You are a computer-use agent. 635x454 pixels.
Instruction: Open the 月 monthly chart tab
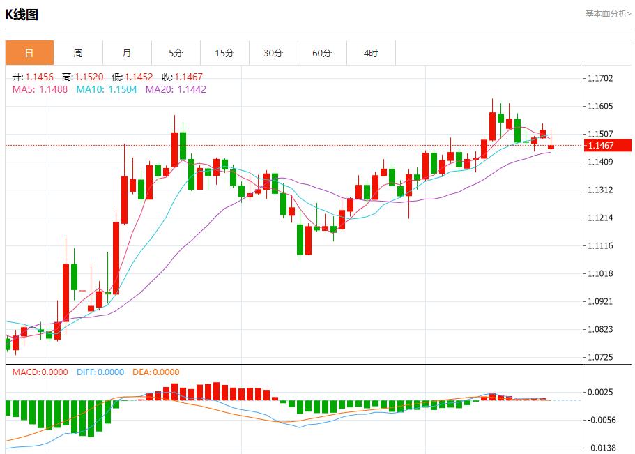(x=127, y=53)
